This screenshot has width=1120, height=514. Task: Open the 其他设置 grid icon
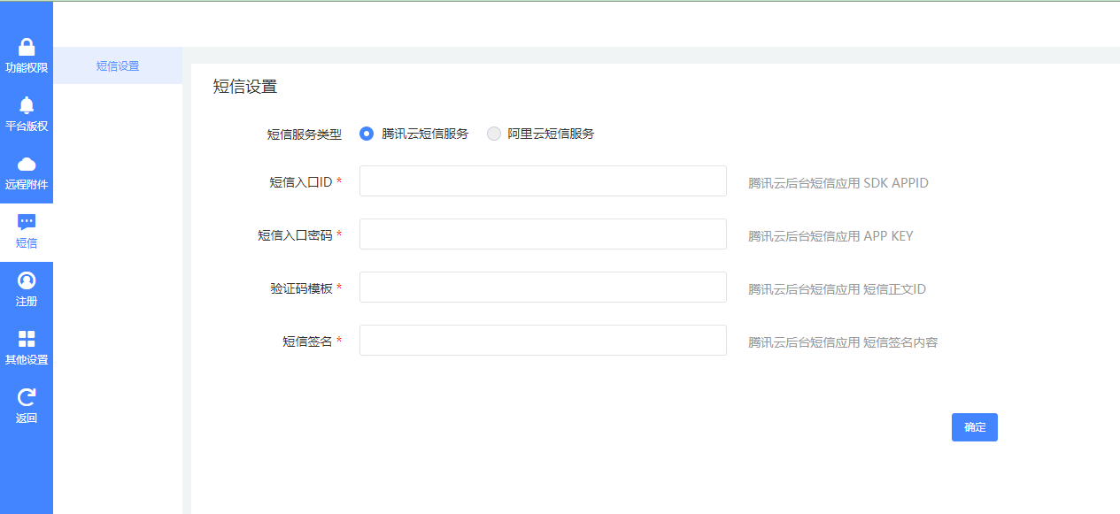[27, 339]
